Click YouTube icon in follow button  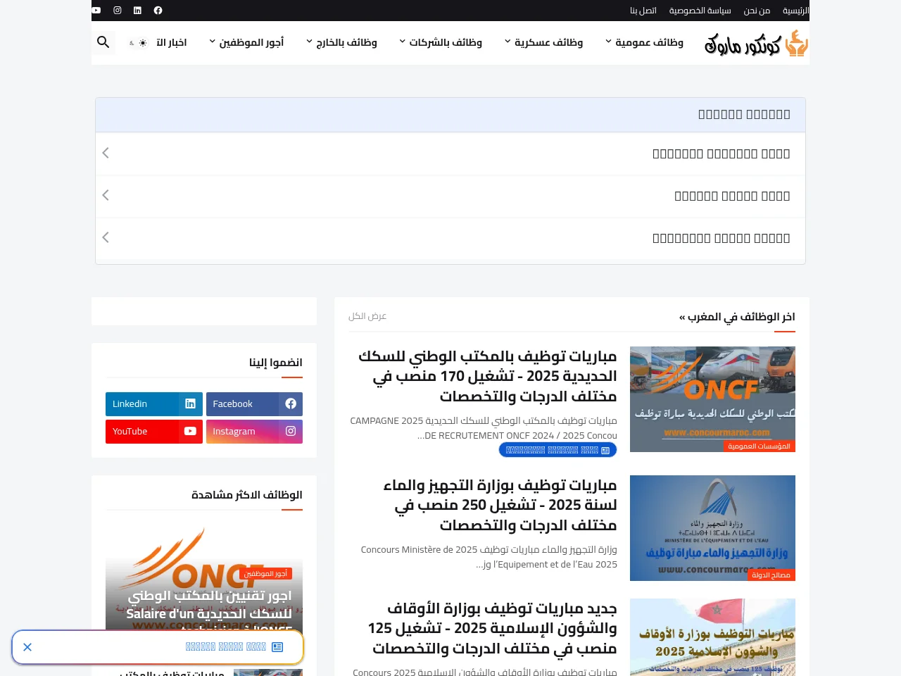point(190,432)
